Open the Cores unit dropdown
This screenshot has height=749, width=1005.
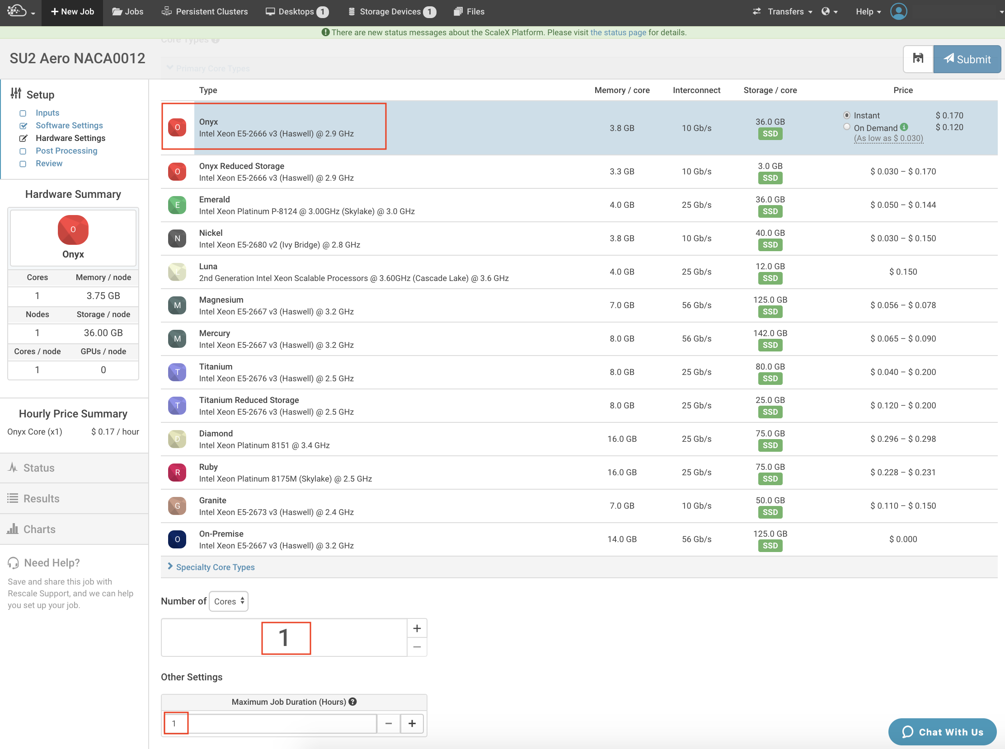(229, 601)
